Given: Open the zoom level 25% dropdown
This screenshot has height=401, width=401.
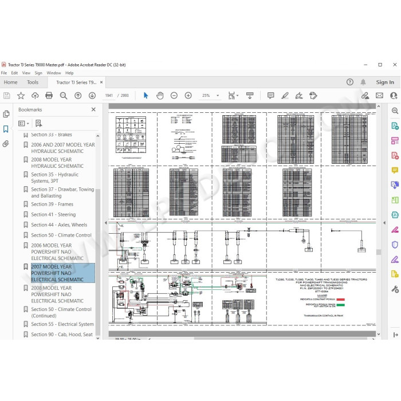Looking at the screenshot, I should (x=218, y=96).
